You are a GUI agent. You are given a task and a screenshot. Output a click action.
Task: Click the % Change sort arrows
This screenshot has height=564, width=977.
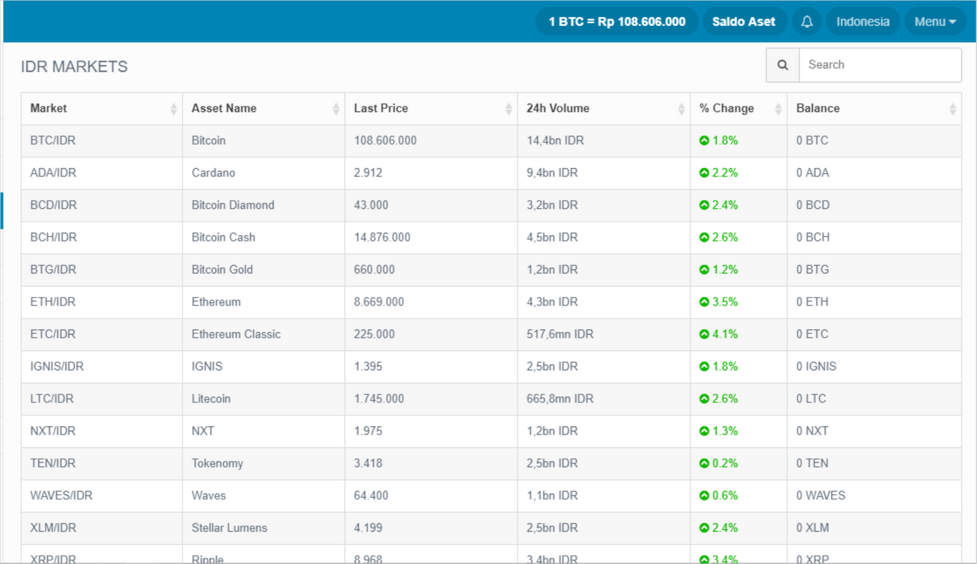pyautogui.click(x=778, y=109)
